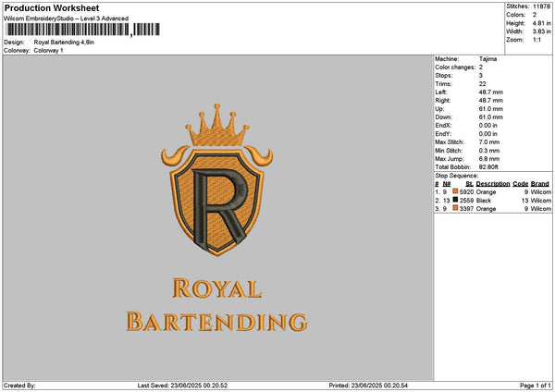
Task: Click the 'Stop Sequence:' heading
Action: [x=457, y=176]
